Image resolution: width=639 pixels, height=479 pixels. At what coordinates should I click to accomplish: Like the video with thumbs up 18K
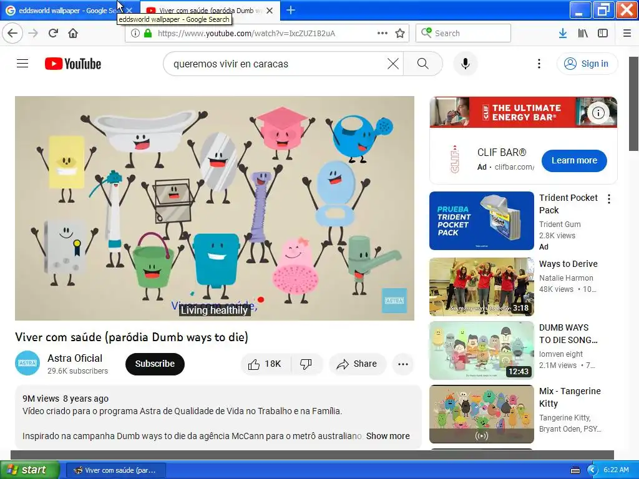266,364
